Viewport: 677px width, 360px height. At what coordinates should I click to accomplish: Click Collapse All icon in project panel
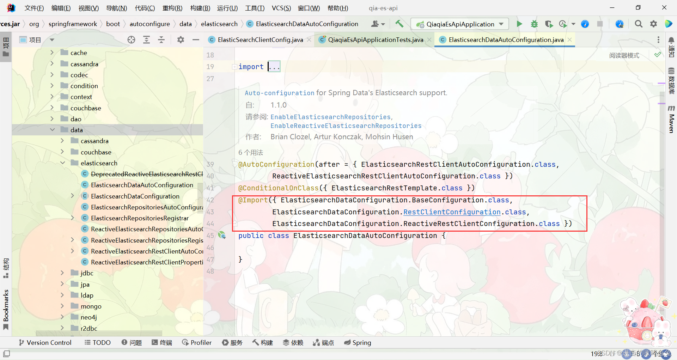pos(161,40)
